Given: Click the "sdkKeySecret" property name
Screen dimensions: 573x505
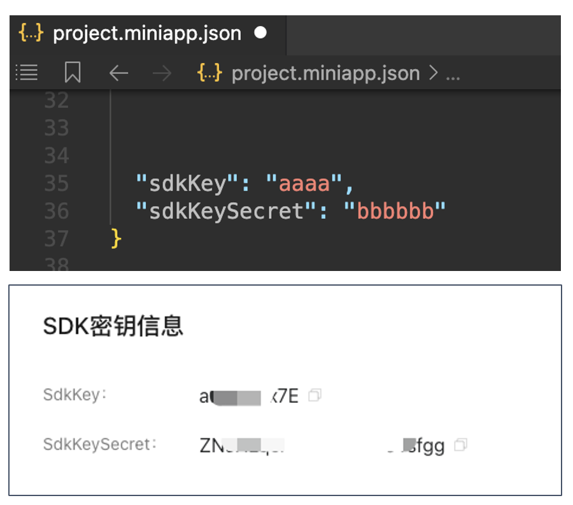Looking at the screenshot, I should point(227,211).
